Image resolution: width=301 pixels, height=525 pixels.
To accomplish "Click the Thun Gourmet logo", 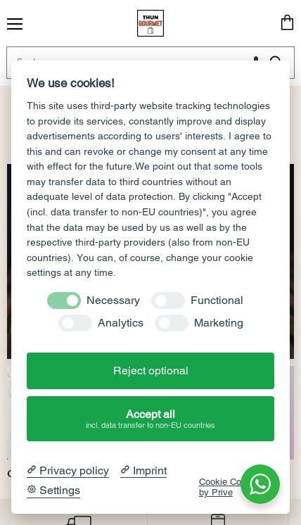I will [x=150, y=23].
